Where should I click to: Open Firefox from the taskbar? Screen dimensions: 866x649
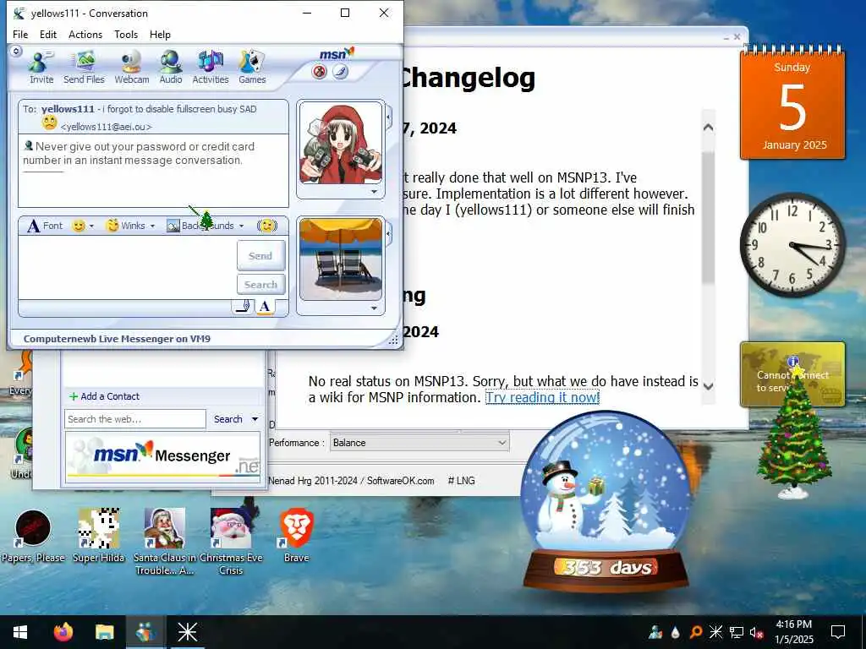tap(63, 632)
